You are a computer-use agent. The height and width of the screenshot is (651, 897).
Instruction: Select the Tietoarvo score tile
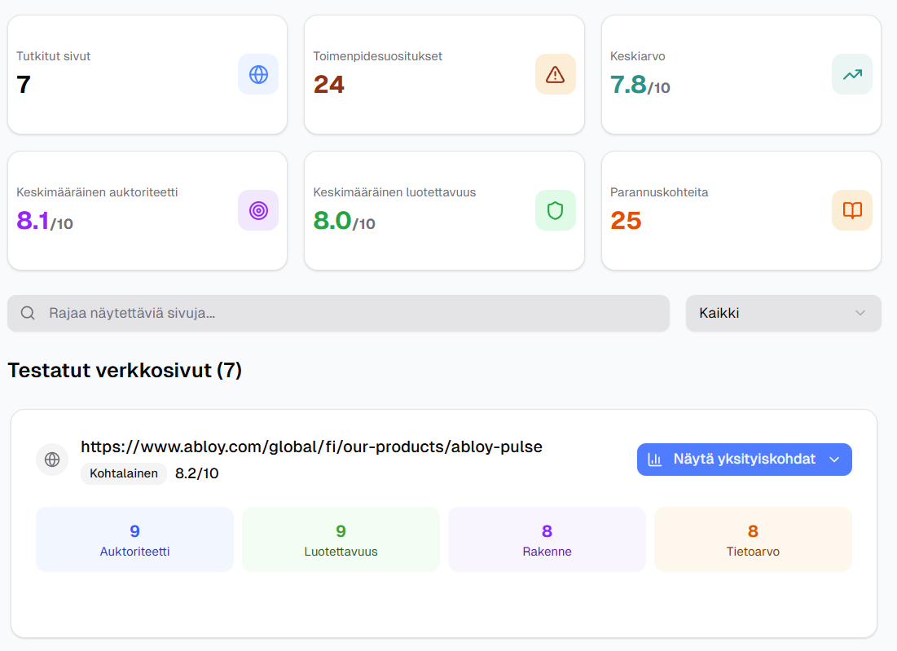[753, 539]
